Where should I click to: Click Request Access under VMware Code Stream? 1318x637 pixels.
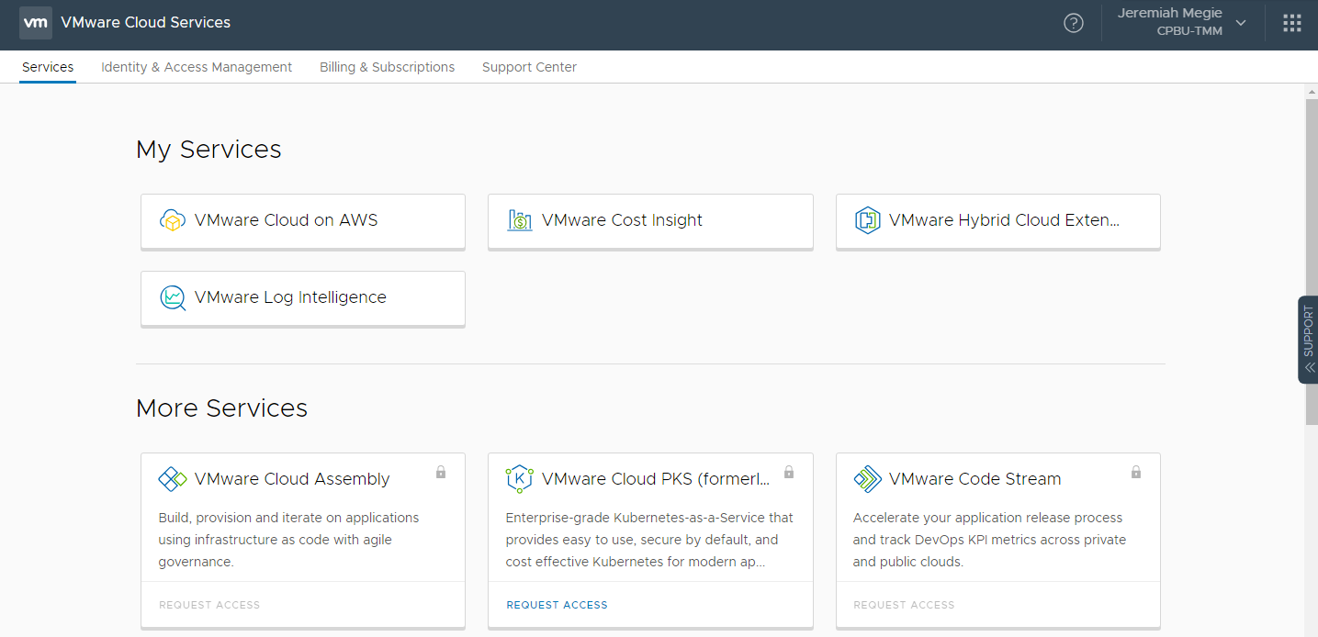[x=904, y=605]
